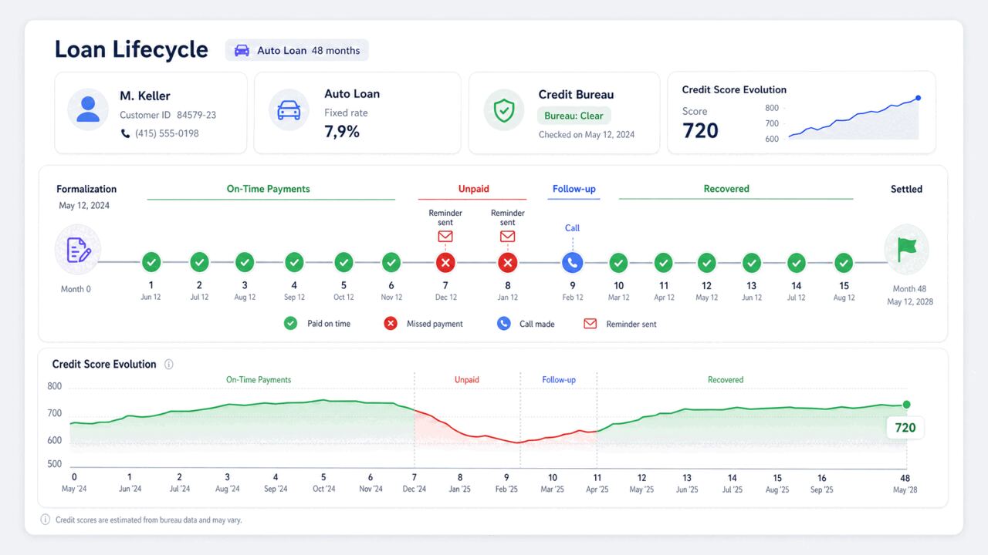
Task: Select the On-Time Payments timeline phase label
Action: (268, 189)
